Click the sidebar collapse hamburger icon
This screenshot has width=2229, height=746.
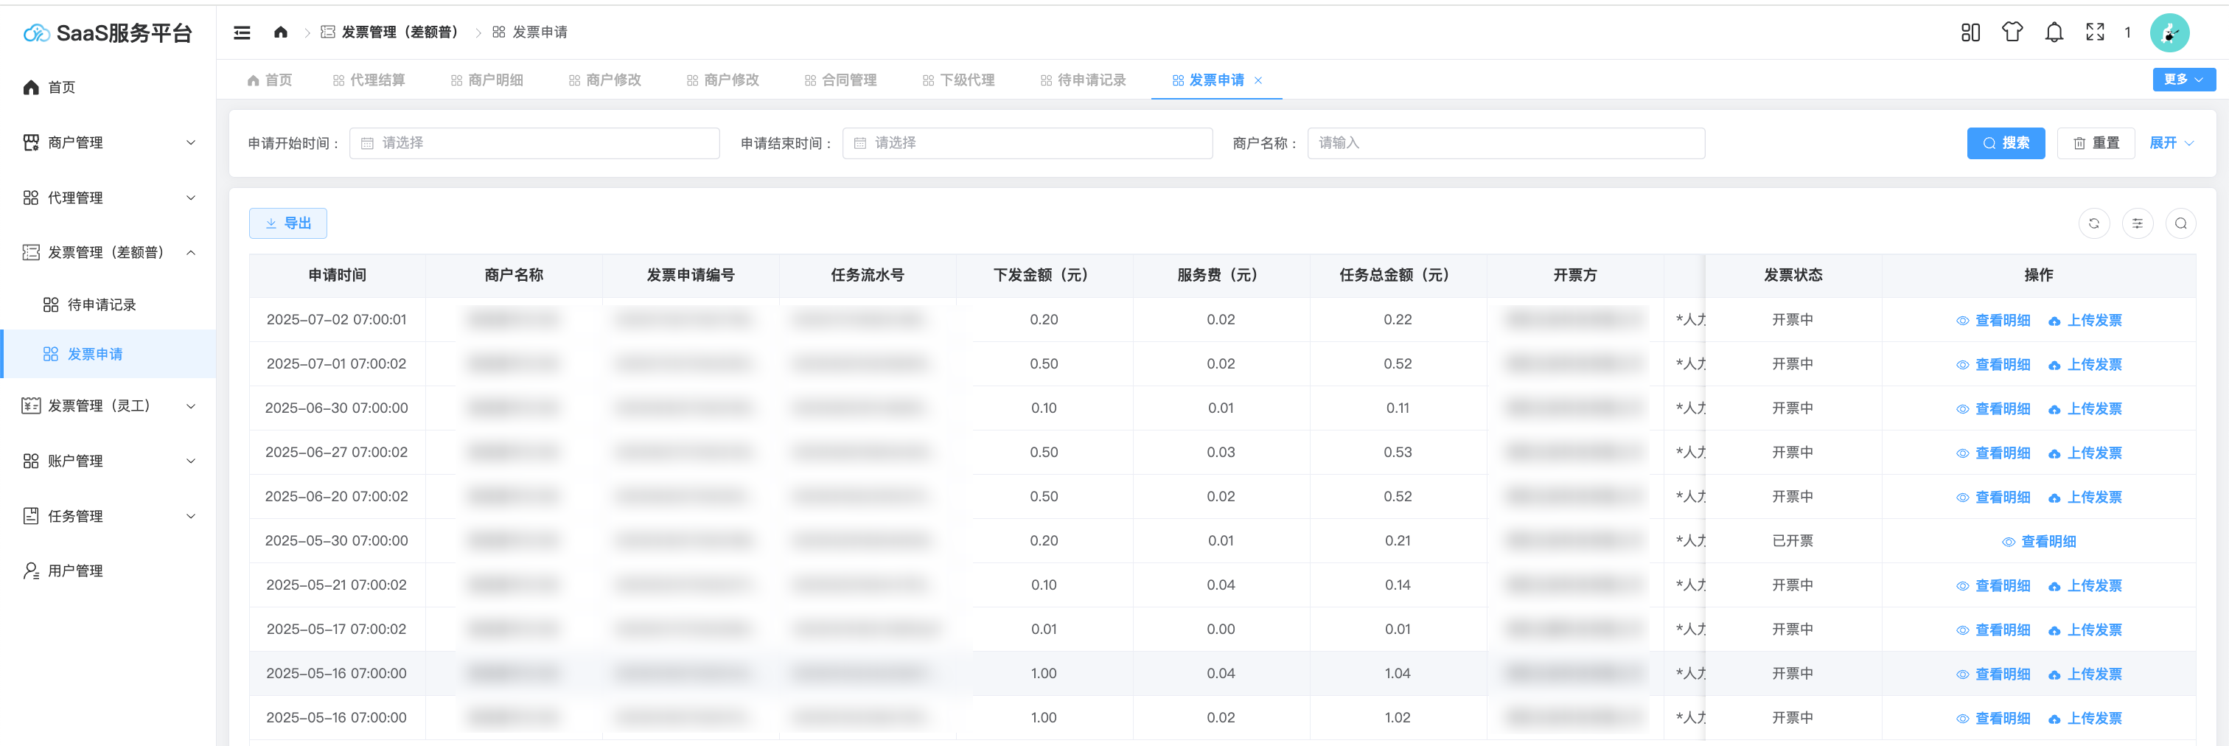243,33
